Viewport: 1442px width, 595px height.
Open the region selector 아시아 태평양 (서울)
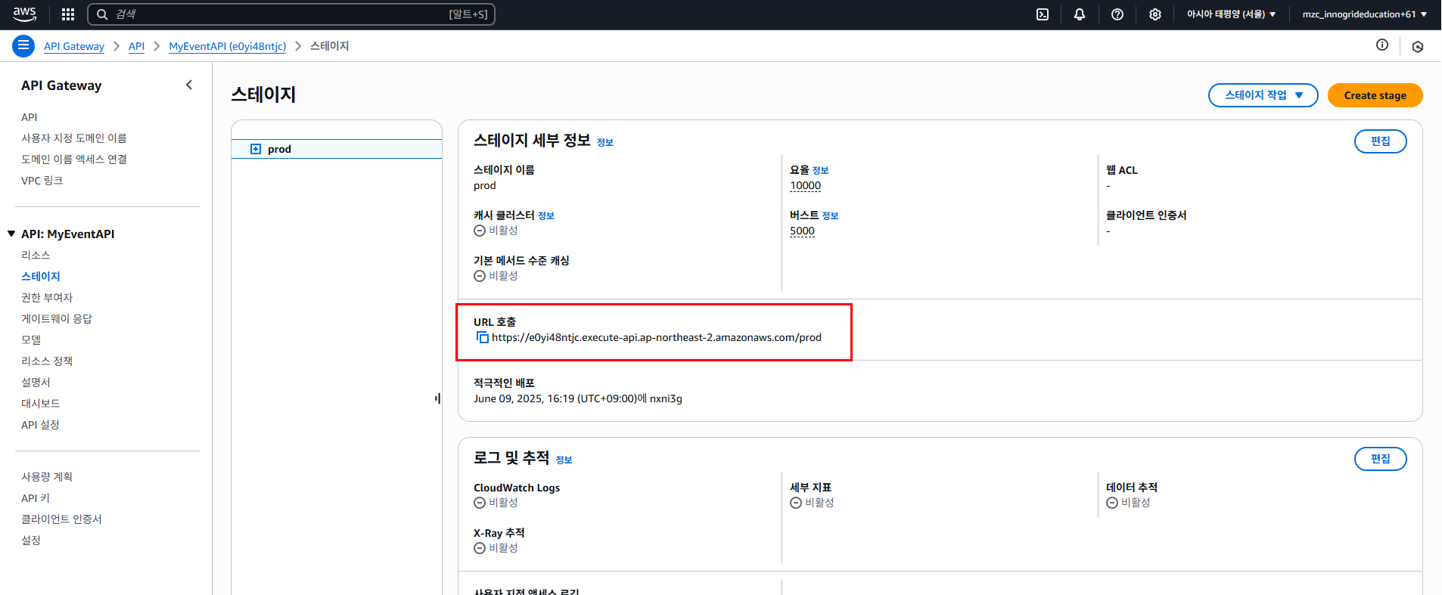[1231, 14]
